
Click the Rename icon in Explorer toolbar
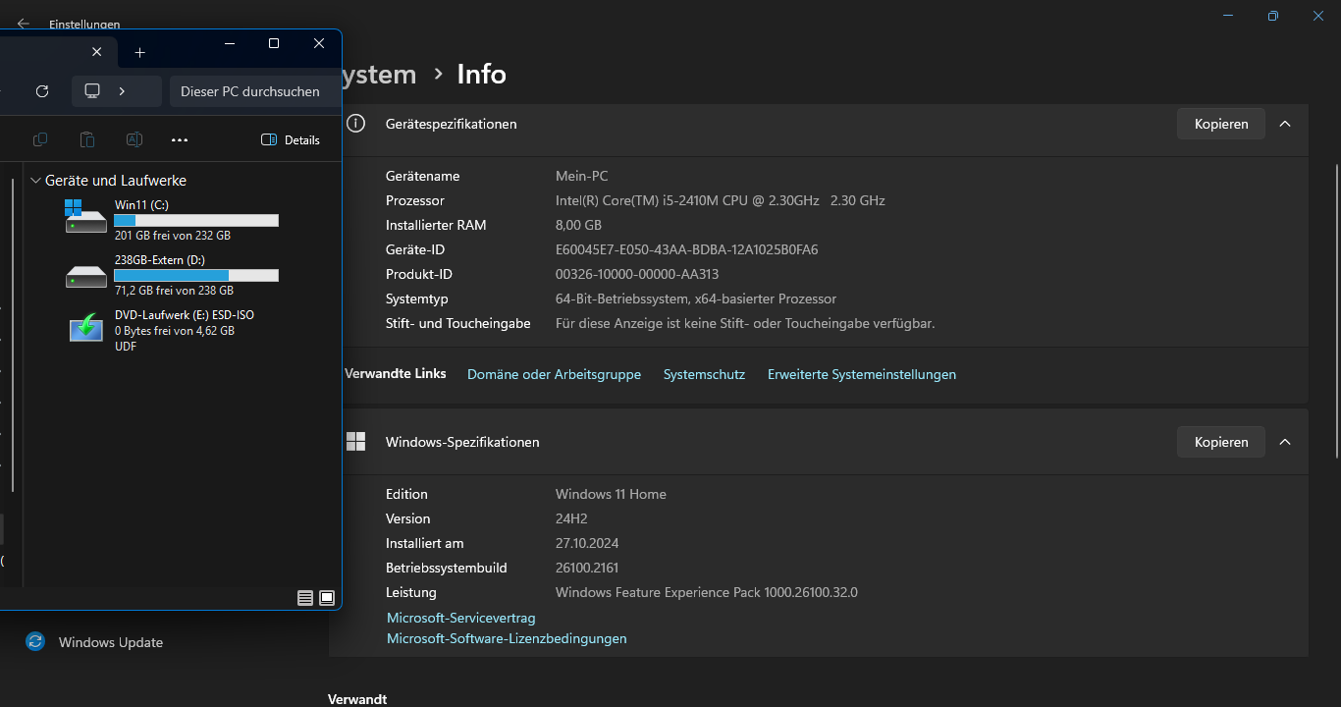tap(134, 140)
